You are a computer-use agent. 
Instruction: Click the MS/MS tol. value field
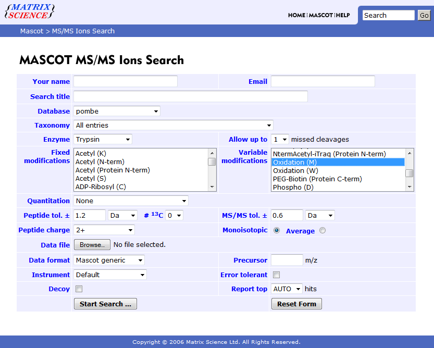click(287, 215)
